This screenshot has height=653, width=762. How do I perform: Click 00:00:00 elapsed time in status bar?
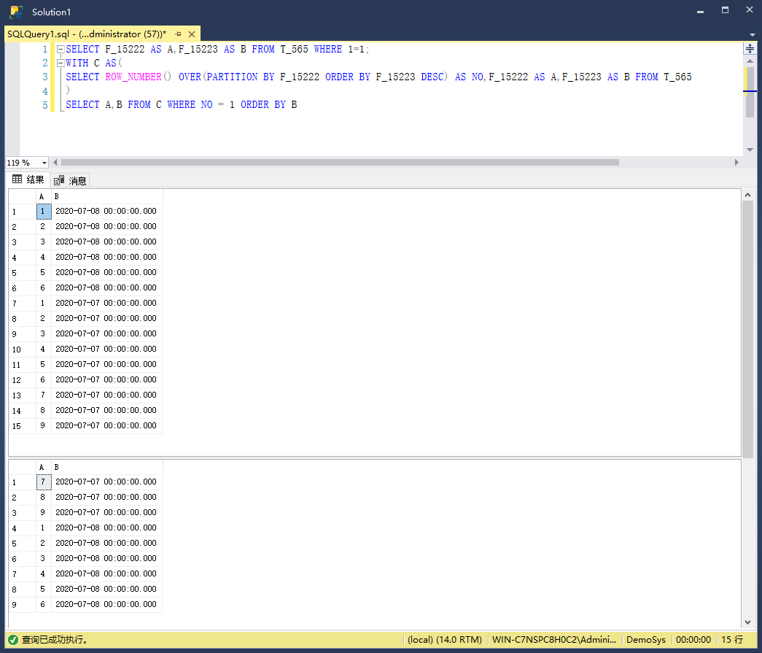pyautogui.click(x=693, y=640)
